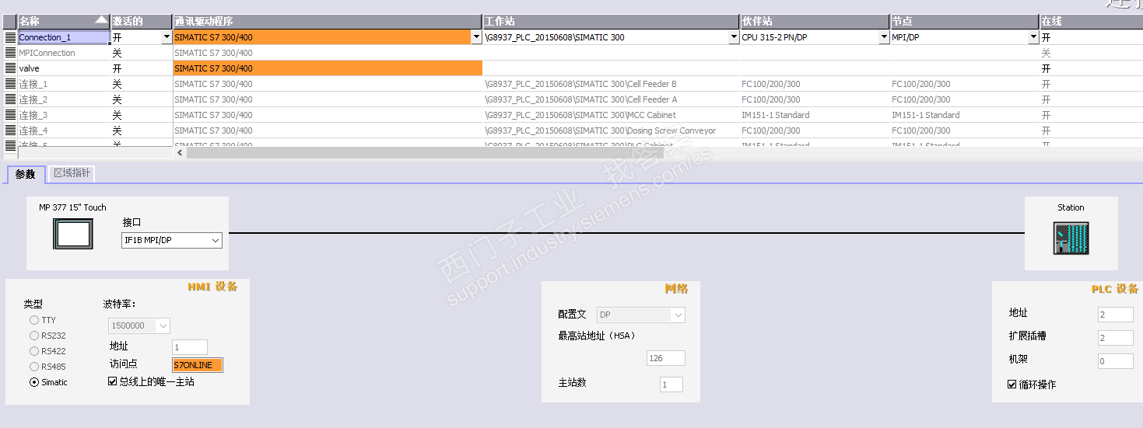Select row header icon for 连接_1
Screen dimensions: 1143x428
coord(10,84)
